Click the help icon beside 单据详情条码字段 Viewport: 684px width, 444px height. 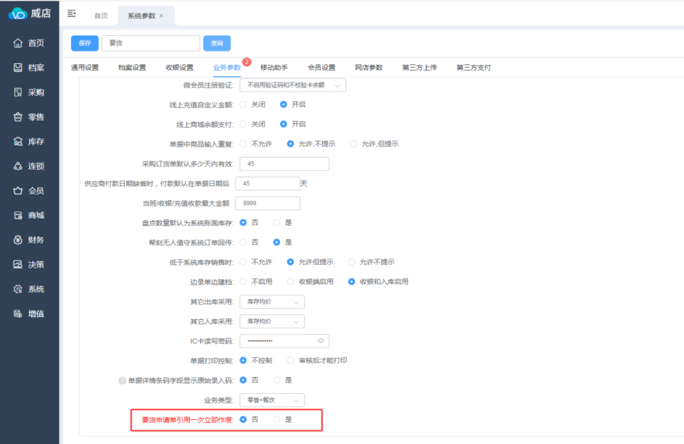122,381
